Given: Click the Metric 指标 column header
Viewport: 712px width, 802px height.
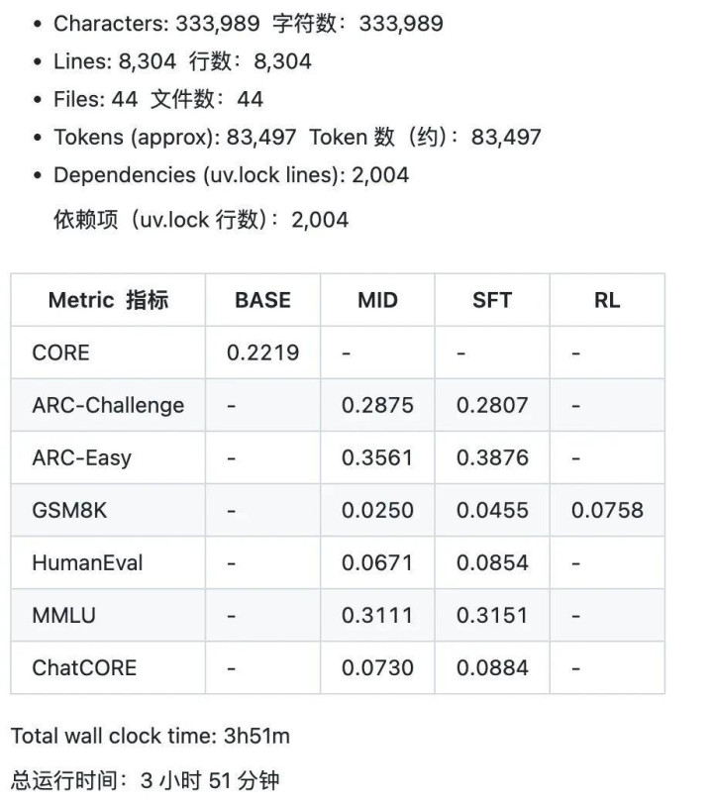Looking at the screenshot, I should (108, 300).
